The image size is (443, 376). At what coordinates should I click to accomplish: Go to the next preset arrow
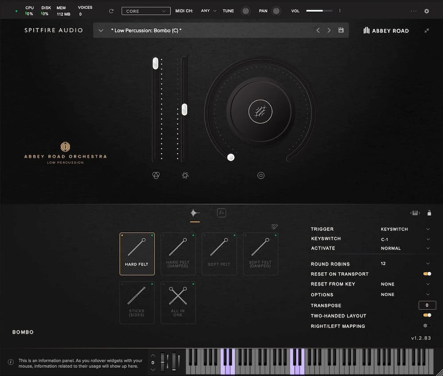pos(329,30)
